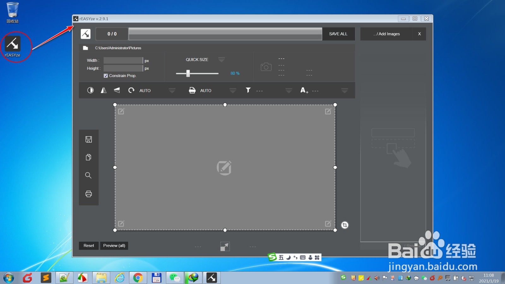
Task: Click the add text A+ icon
Action: [x=304, y=91]
